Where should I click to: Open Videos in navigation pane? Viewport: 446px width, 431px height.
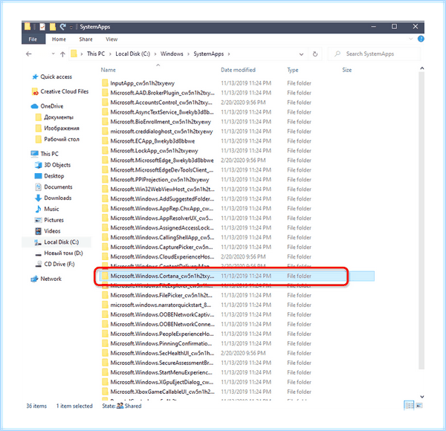pyautogui.click(x=48, y=231)
